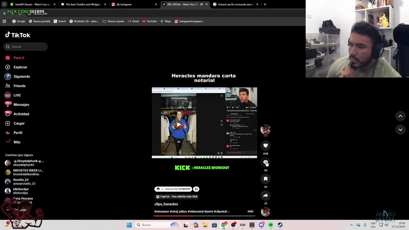Show hidden system tray icons chevron
Image resolution: width=409 pixels, height=230 pixels.
pos(351,225)
